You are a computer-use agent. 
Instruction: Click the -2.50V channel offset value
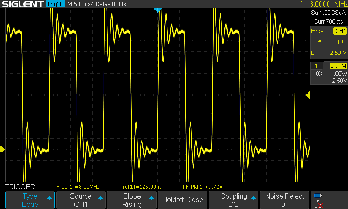[x=338, y=81]
